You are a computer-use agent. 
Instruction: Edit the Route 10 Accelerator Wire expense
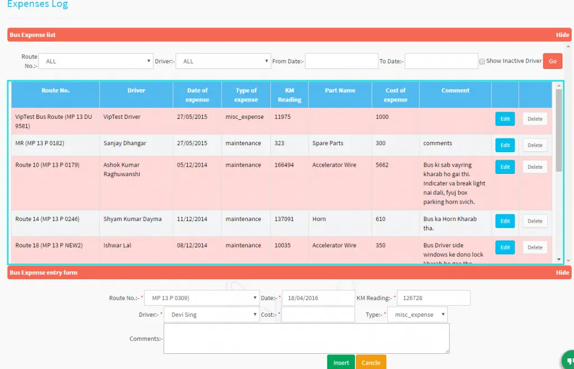(504, 167)
